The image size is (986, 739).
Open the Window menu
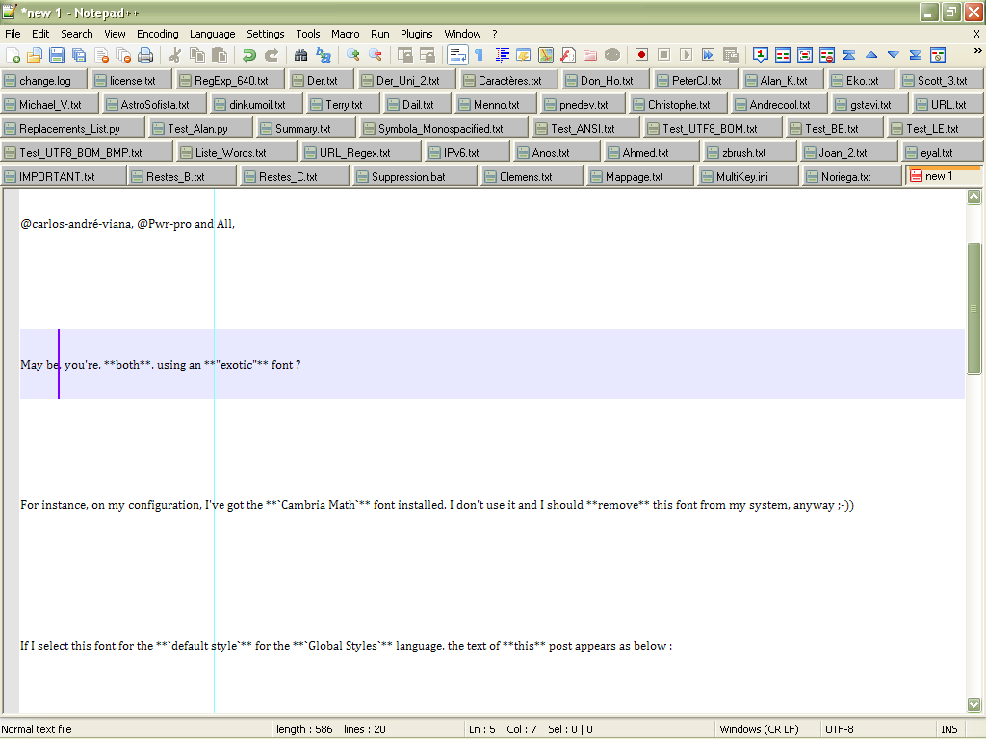click(x=462, y=34)
